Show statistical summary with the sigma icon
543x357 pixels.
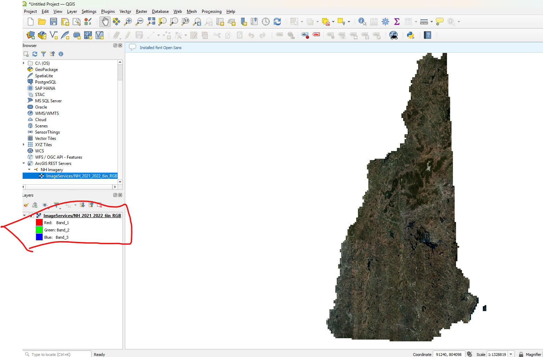397,21
